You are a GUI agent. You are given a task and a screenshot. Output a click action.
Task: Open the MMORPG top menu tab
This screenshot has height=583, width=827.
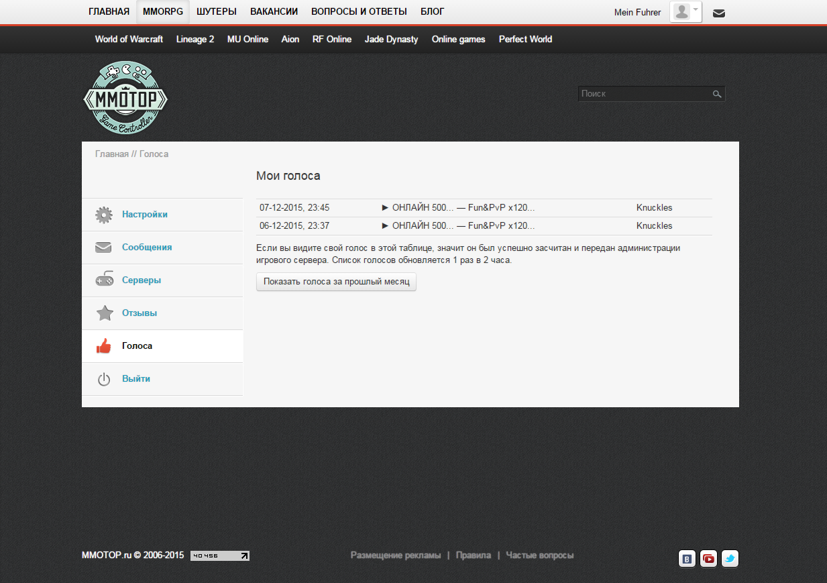coord(163,11)
